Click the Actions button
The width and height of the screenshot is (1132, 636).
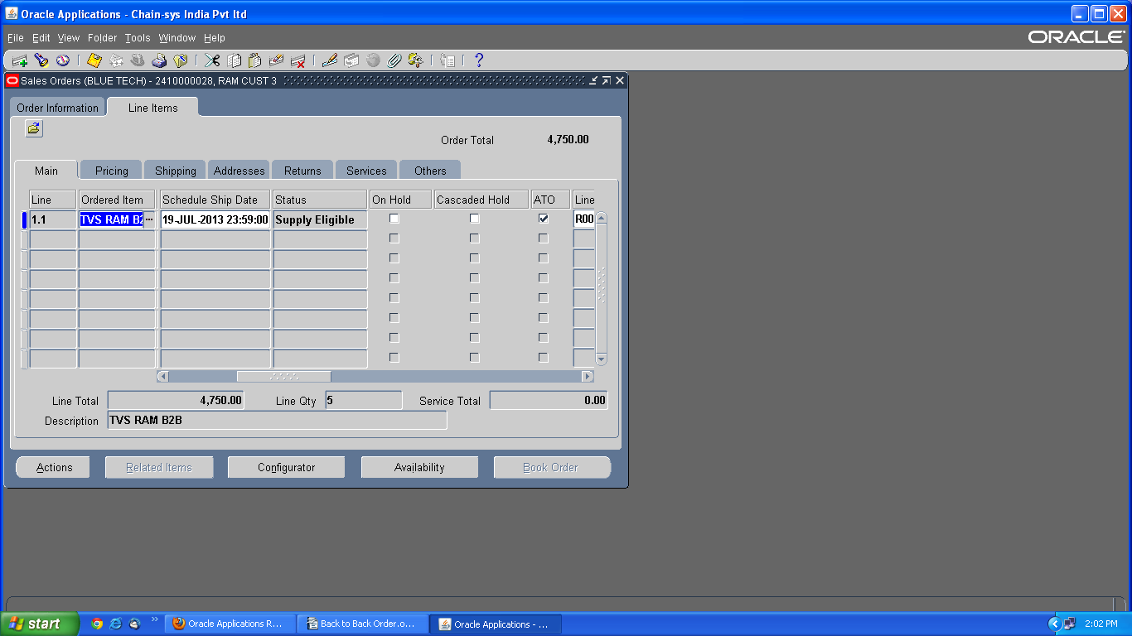coord(55,467)
